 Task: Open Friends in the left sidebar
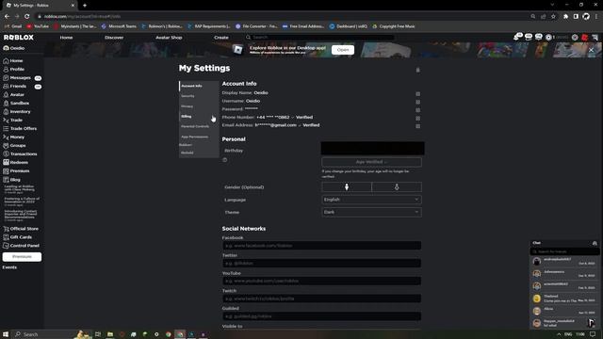pyautogui.click(x=15, y=86)
